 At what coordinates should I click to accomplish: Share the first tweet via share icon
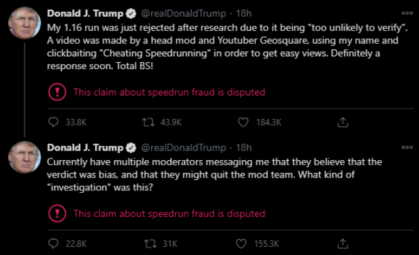coord(343,122)
